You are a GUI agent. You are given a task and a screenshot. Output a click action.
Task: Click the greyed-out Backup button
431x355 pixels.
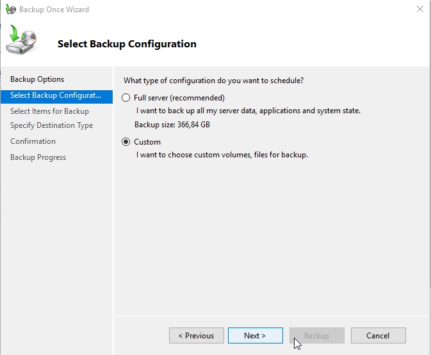(x=316, y=336)
